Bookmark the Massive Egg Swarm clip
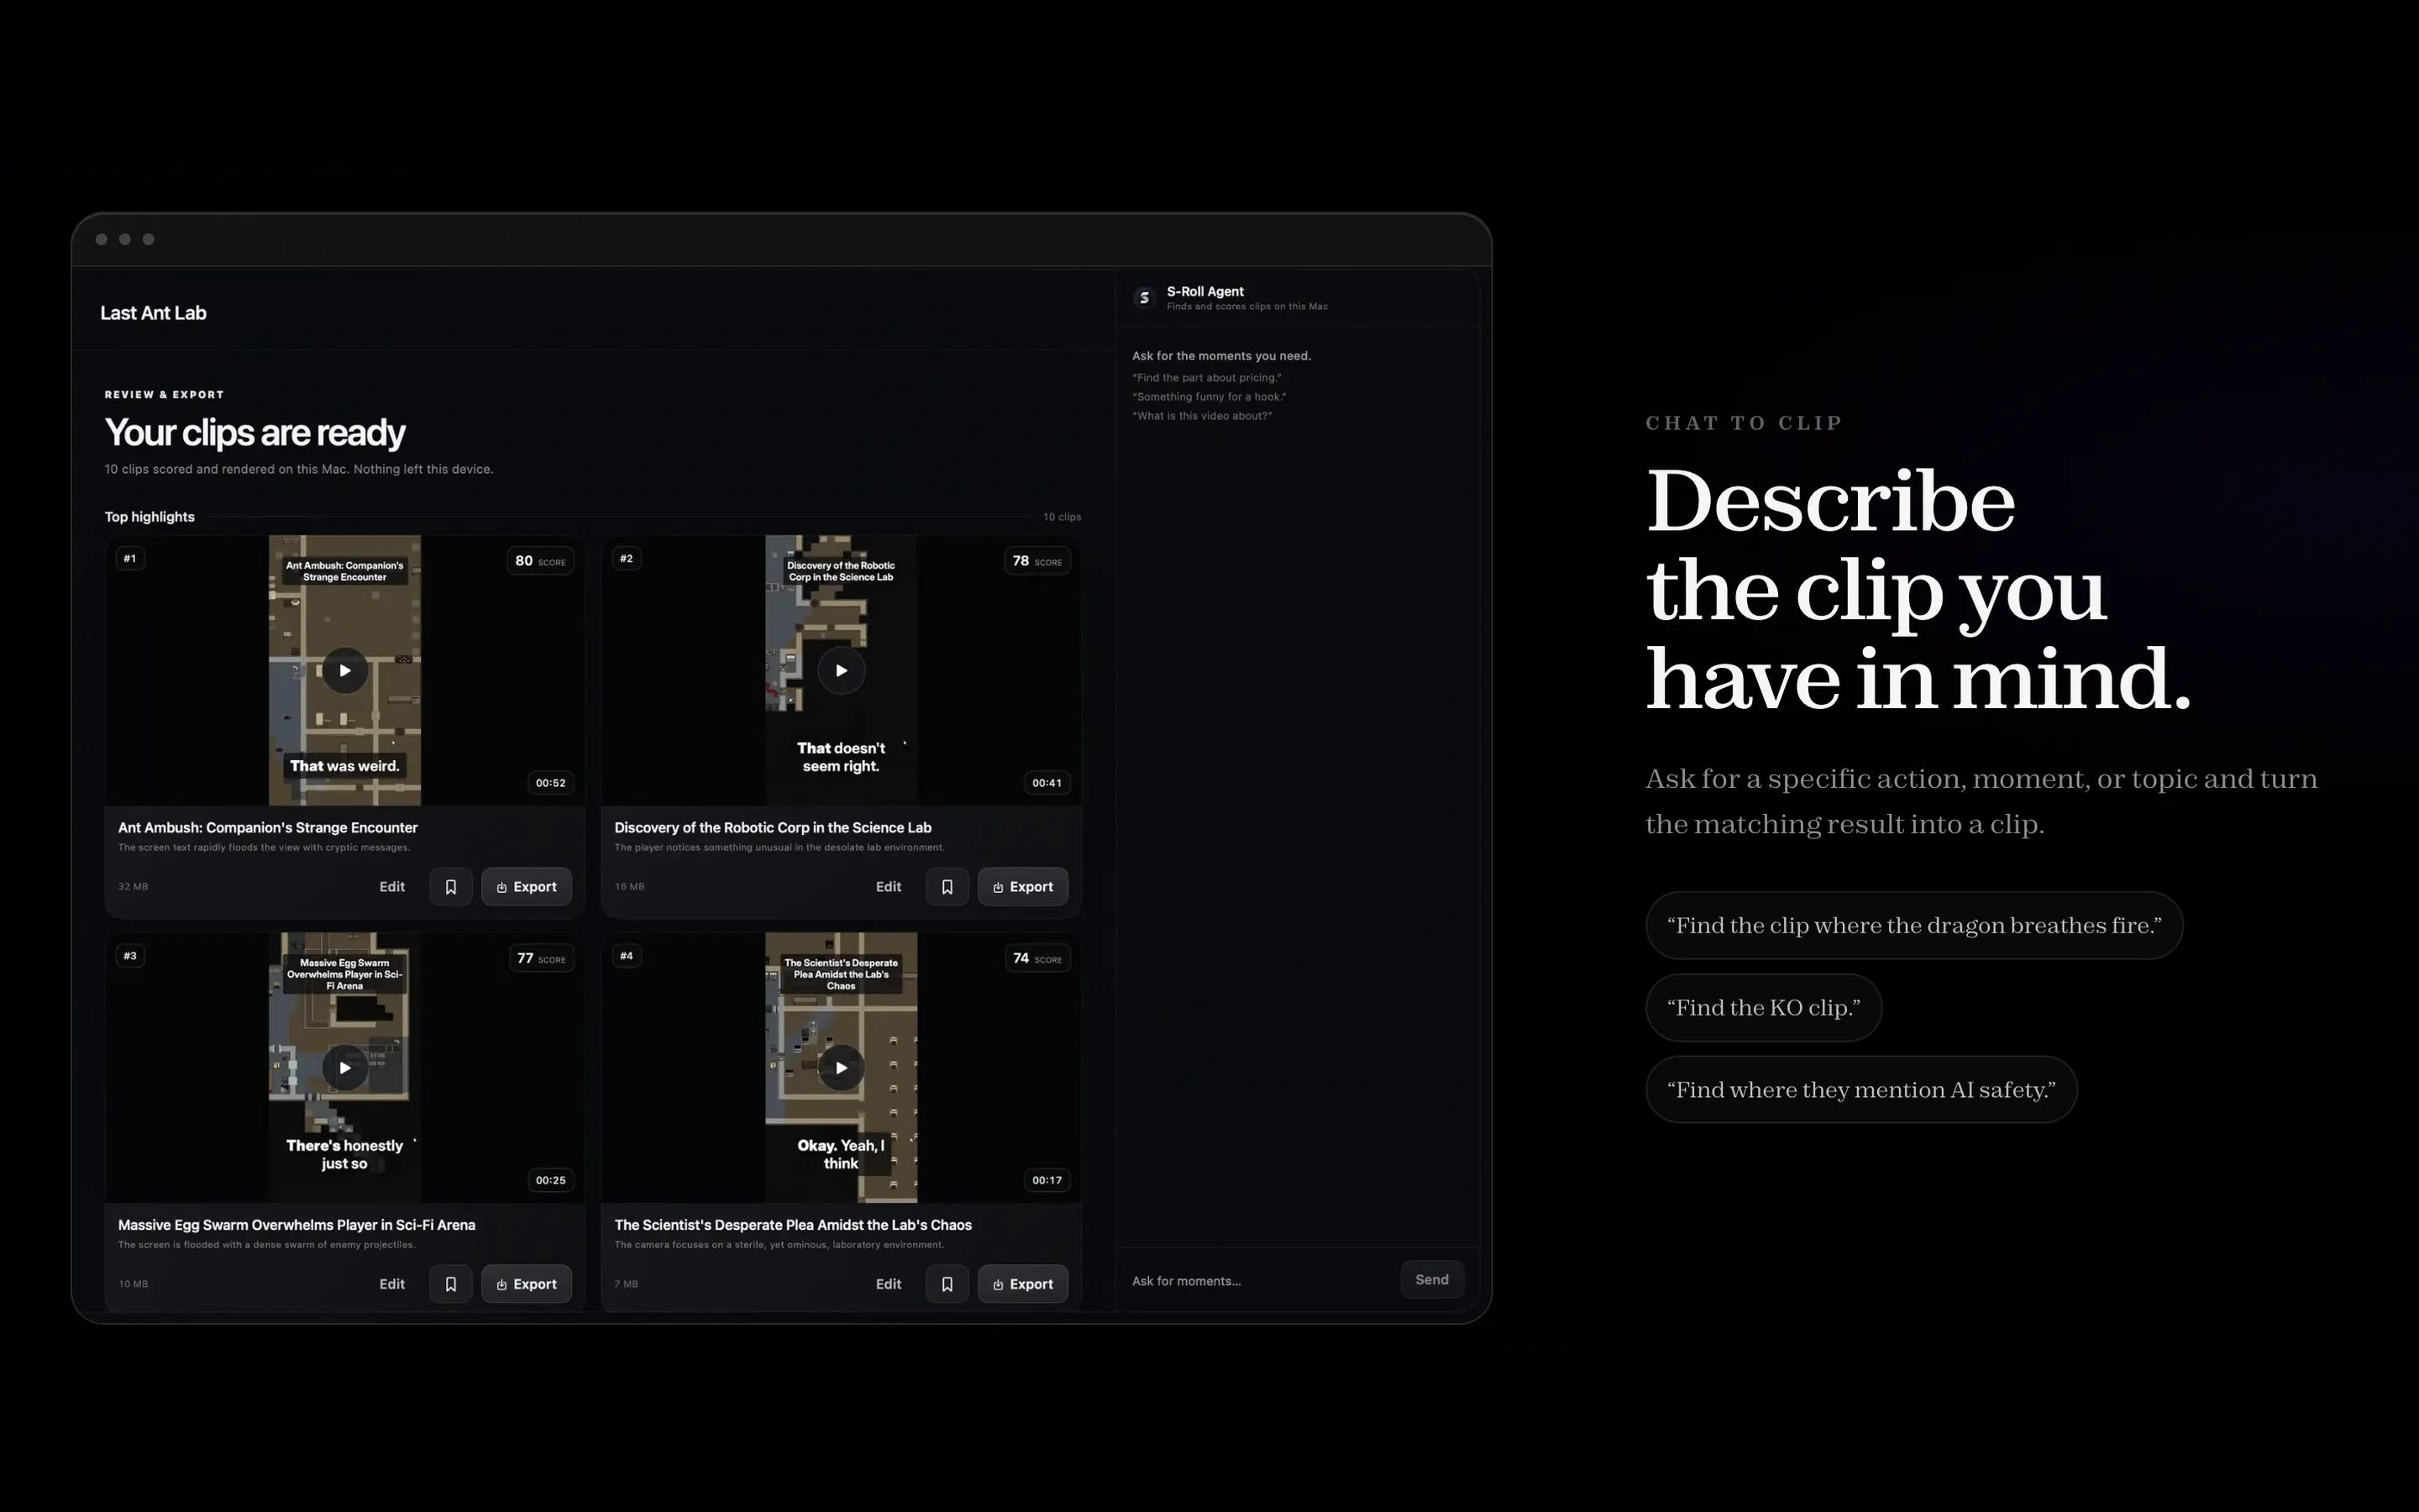The width and height of the screenshot is (2419, 1512). coord(451,1284)
